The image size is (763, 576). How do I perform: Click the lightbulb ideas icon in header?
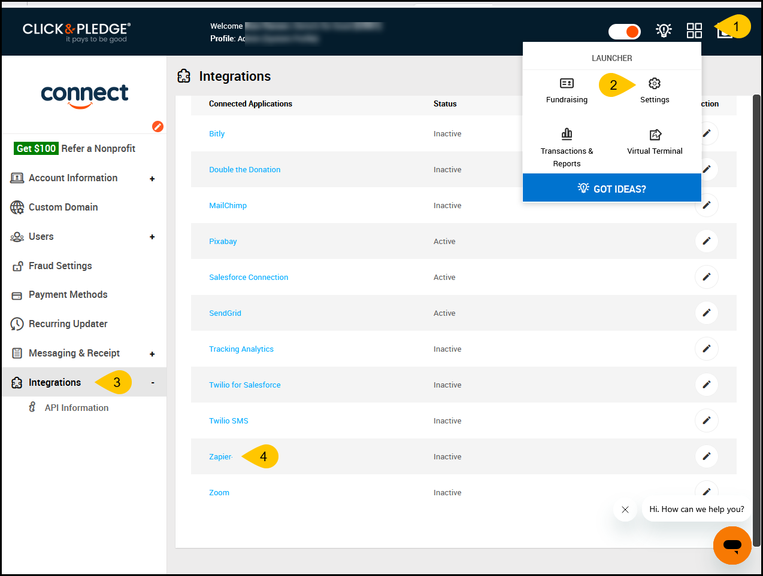[664, 31]
